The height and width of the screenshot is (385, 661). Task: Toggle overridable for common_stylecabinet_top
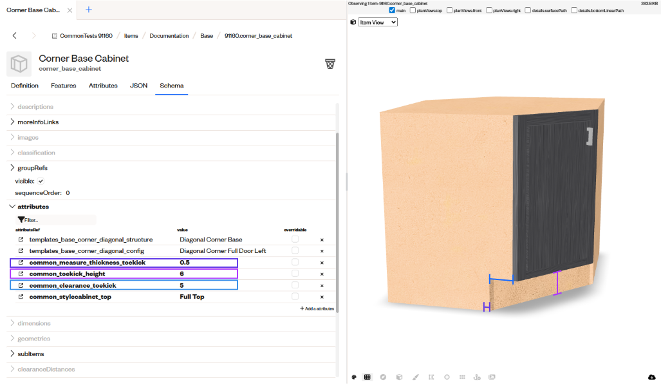295,296
